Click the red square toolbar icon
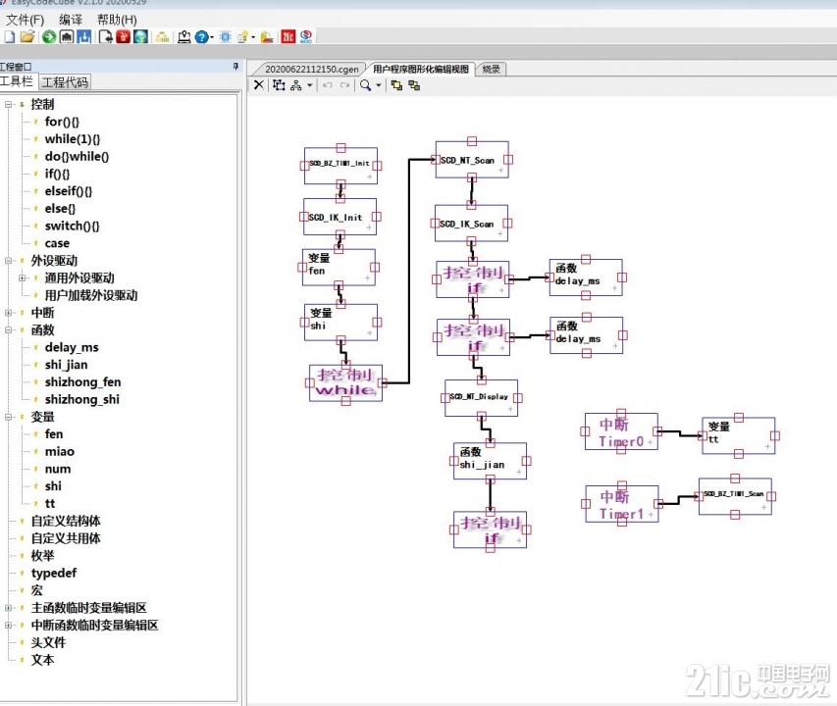 coord(124,37)
